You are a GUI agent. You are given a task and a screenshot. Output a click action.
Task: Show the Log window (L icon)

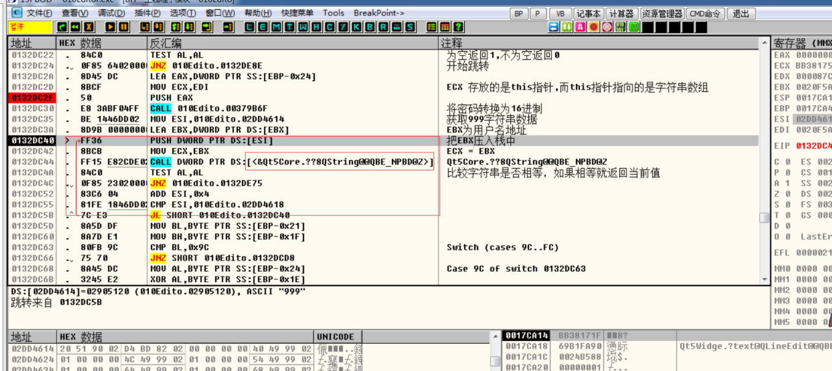[251, 27]
